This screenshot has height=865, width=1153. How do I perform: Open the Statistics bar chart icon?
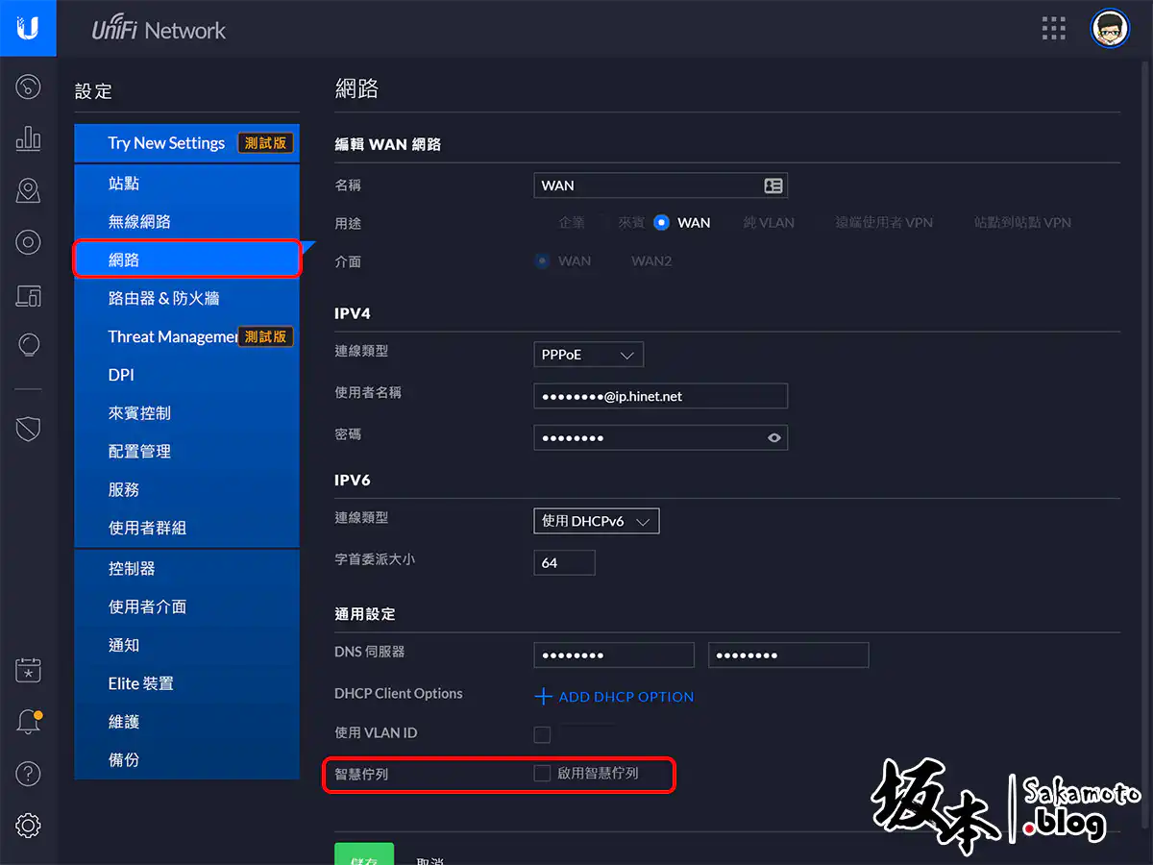[28, 139]
